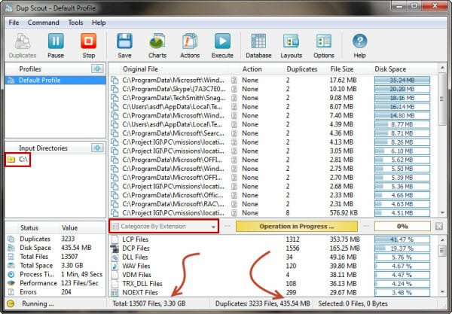Screen dimensions: 452x314
Task: Click the Total: 13507 Files status bar text
Action: pos(148,303)
